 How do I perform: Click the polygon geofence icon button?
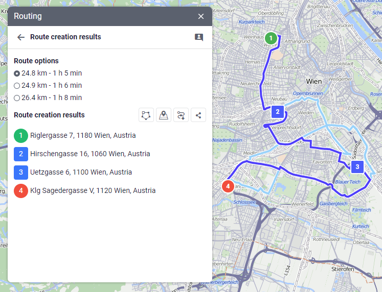(147, 115)
